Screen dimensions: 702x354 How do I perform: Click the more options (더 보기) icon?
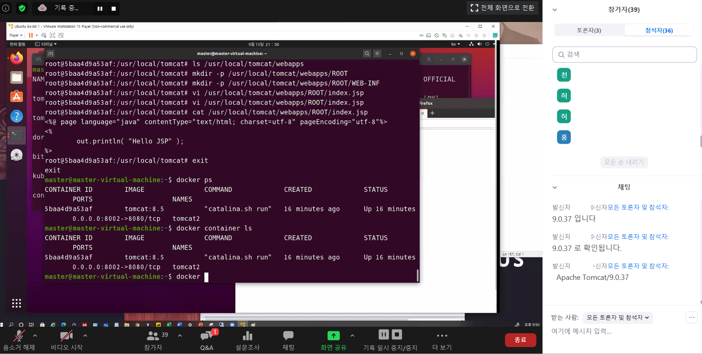442,336
